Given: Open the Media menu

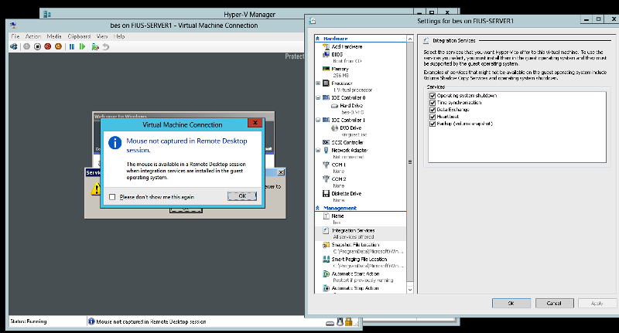Looking at the screenshot, I should 54,36.
